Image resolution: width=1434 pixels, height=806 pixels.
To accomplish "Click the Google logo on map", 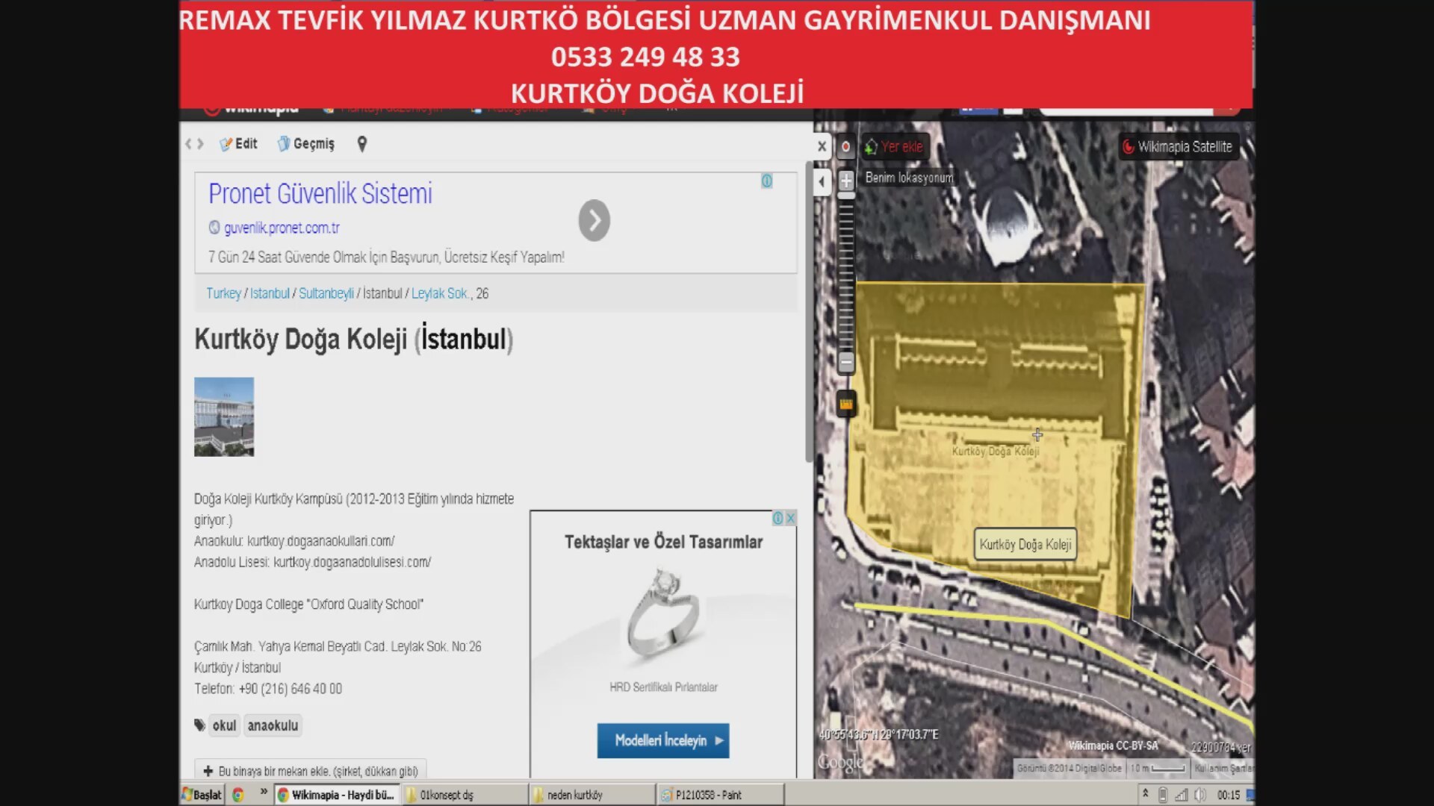I will [840, 763].
